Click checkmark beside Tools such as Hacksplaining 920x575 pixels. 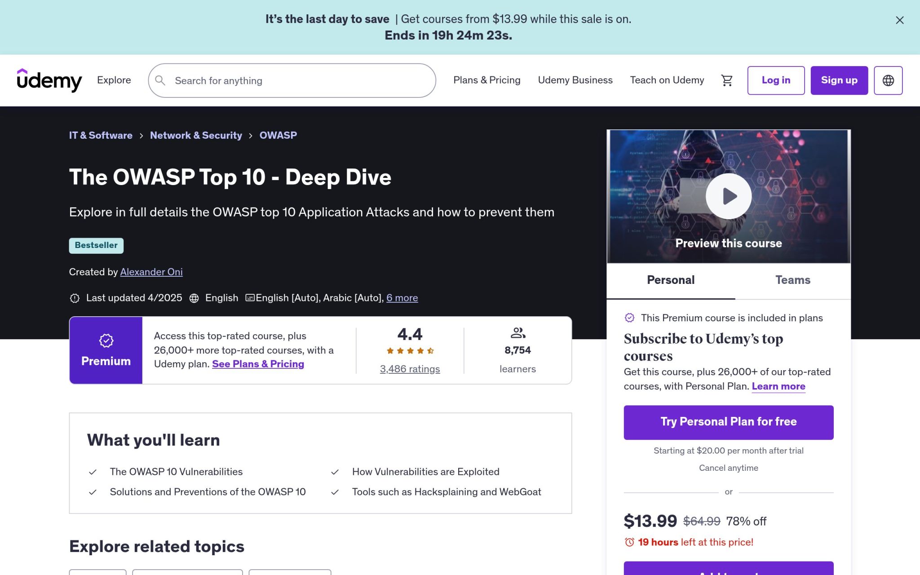pyautogui.click(x=335, y=492)
